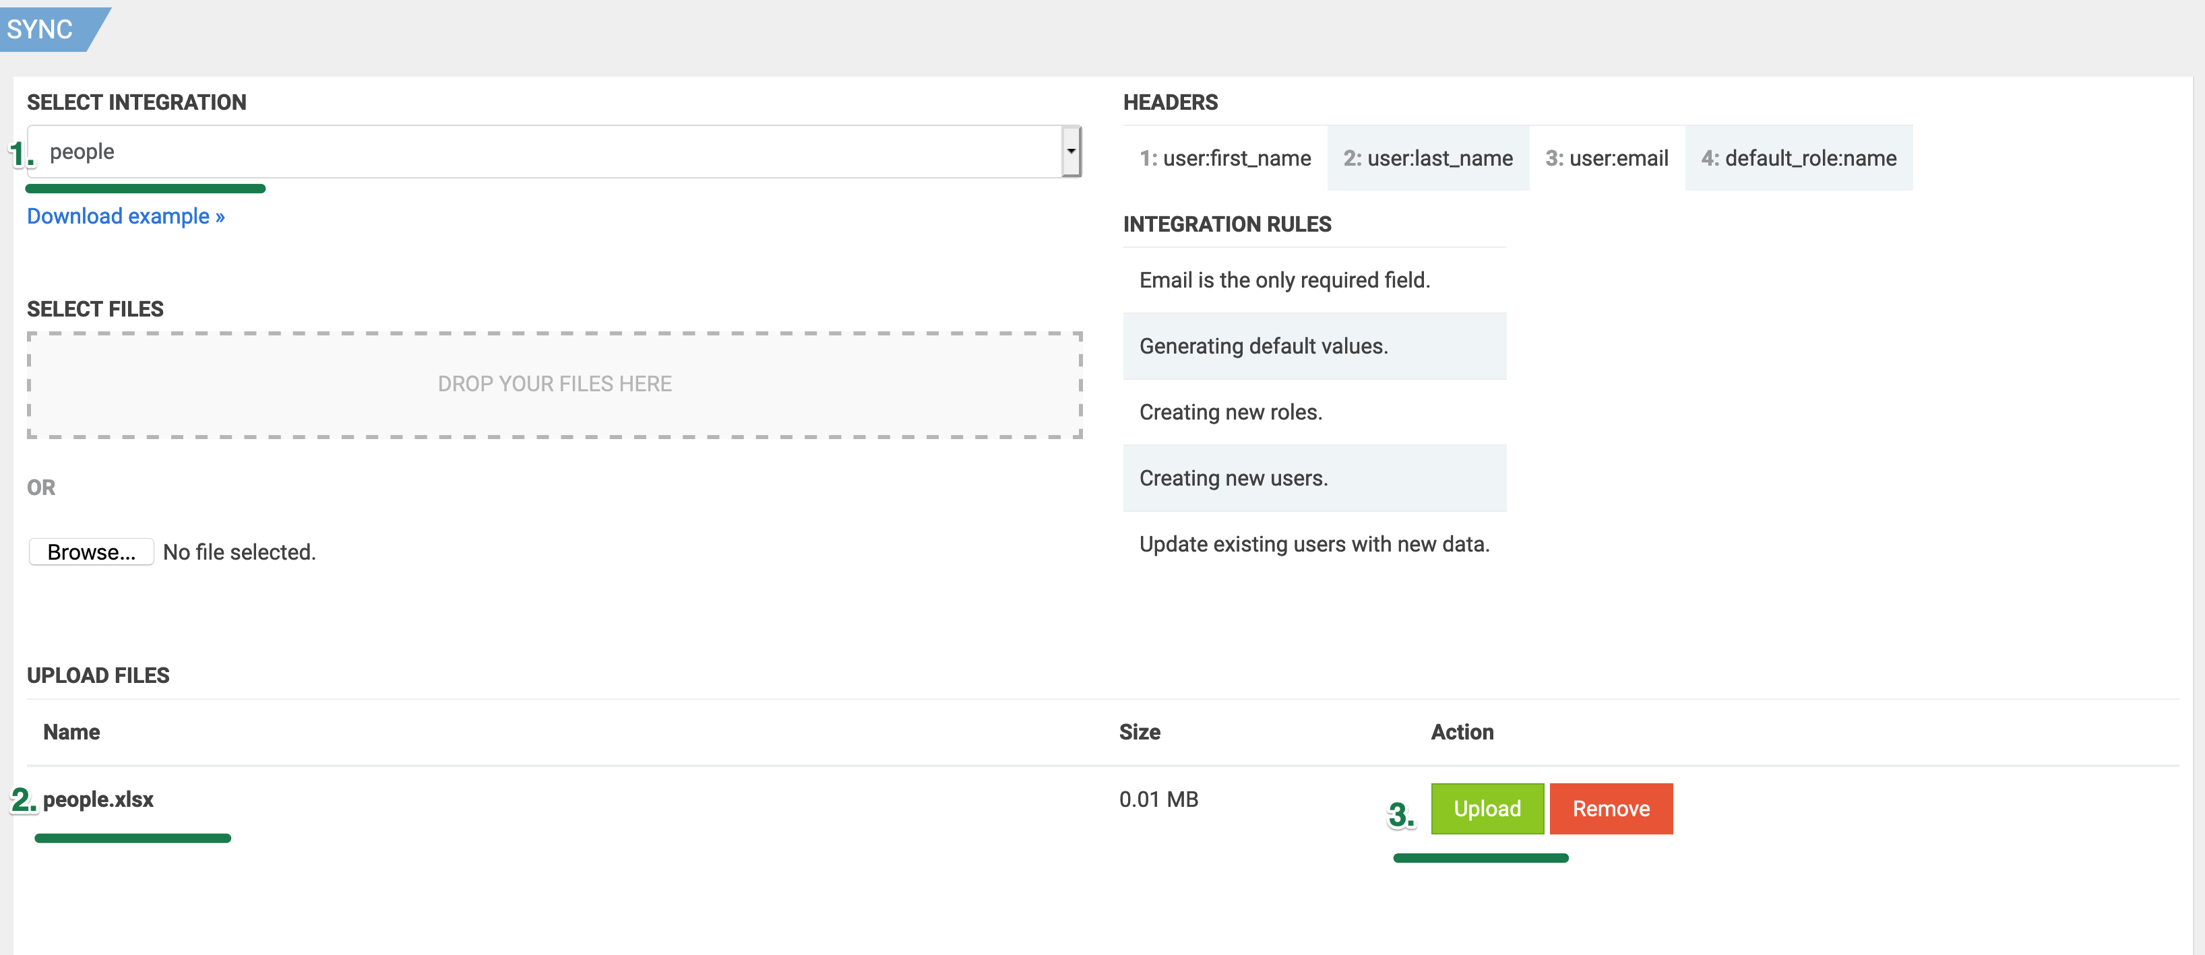Click the Browse file button
Image resolution: width=2205 pixels, height=955 pixels.
coord(91,552)
